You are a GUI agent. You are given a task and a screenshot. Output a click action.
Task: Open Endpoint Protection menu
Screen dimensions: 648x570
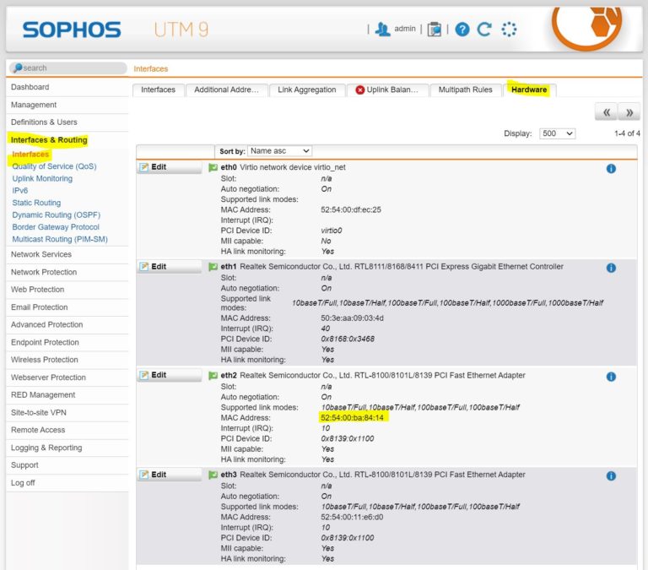pyautogui.click(x=67, y=343)
